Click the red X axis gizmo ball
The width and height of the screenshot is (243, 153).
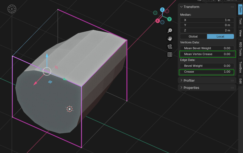[158, 21]
